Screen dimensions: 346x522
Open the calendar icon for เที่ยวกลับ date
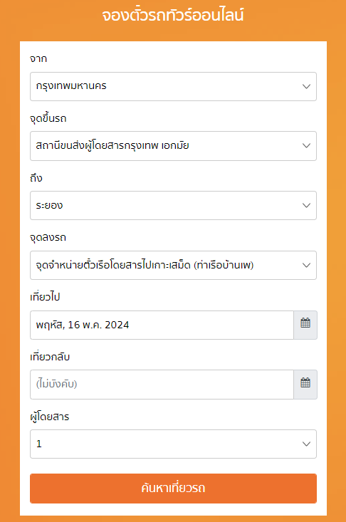[x=305, y=385]
